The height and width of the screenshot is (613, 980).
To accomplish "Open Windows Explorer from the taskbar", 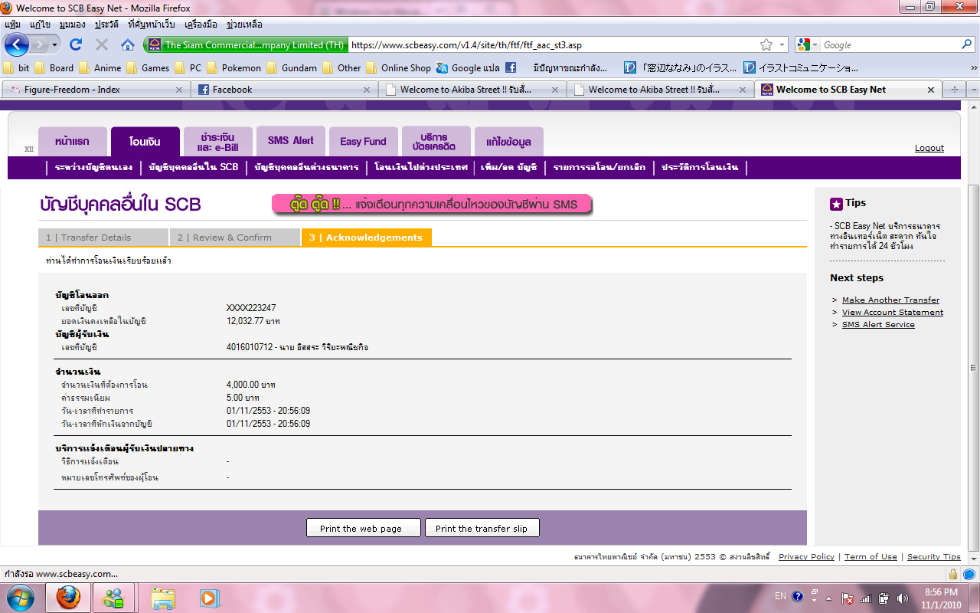I will pyautogui.click(x=163, y=597).
